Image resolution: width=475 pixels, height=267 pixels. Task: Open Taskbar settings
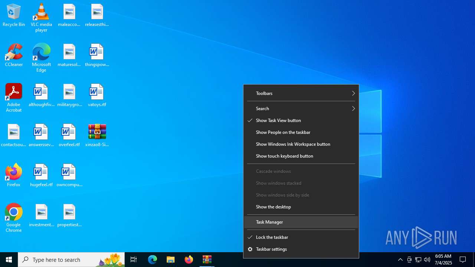pos(301,249)
